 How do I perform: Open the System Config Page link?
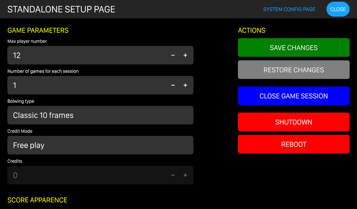point(289,9)
